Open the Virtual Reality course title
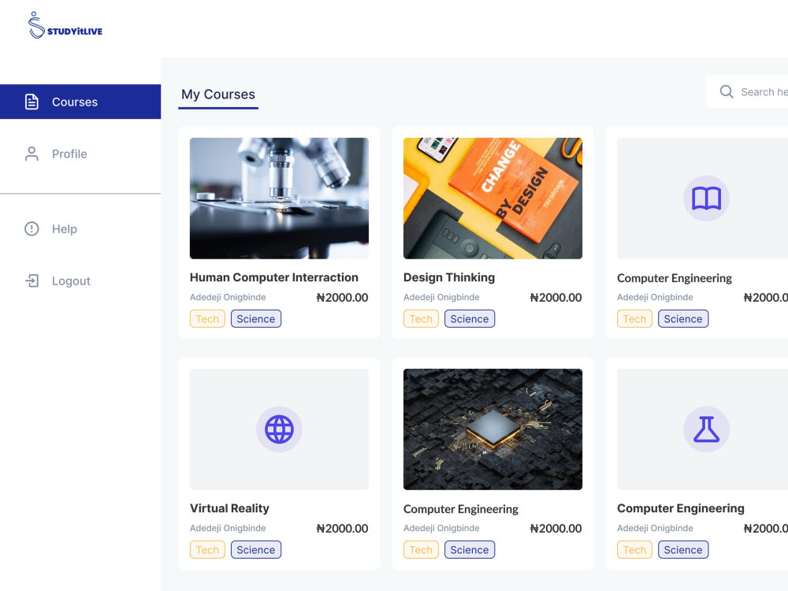Image resolution: width=788 pixels, height=591 pixels. pyautogui.click(x=229, y=508)
